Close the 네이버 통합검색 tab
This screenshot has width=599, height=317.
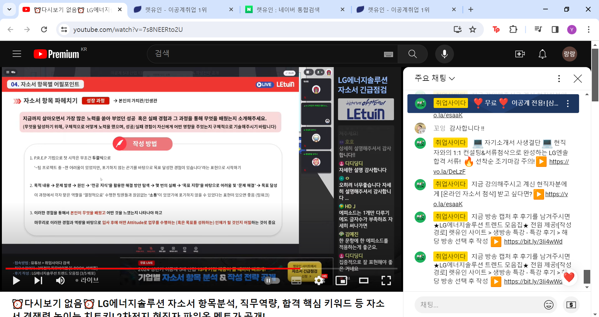(343, 10)
